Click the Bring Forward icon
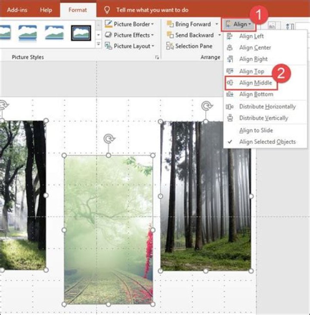Image resolution: width=310 pixels, height=315 pixels. click(x=170, y=24)
